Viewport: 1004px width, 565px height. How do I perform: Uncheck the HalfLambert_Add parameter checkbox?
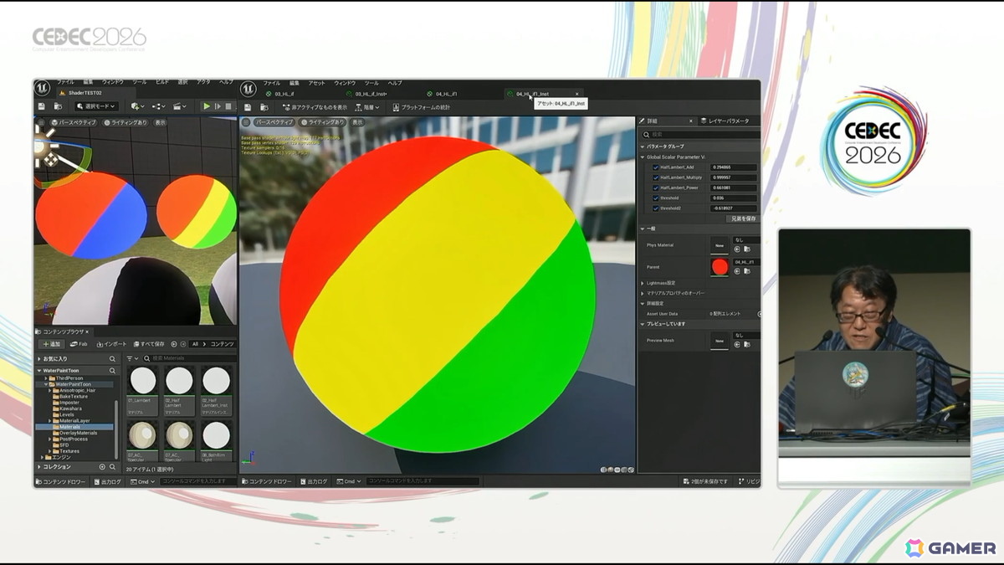click(655, 167)
